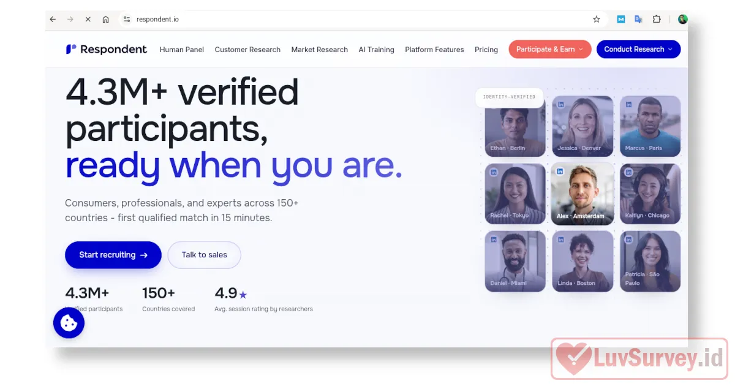The height and width of the screenshot is (386, 735).
Task: Select the Jessica · Denver participant photo
Action: click(x=582, y=126)
